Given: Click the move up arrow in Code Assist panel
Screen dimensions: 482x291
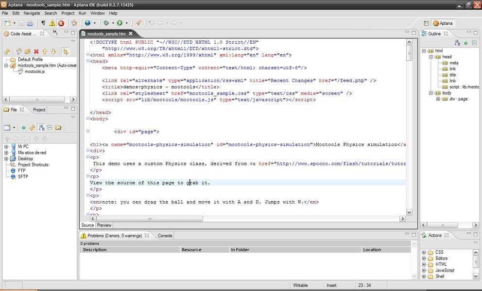Looking at the screenshot, I should (x=45, y=51).
